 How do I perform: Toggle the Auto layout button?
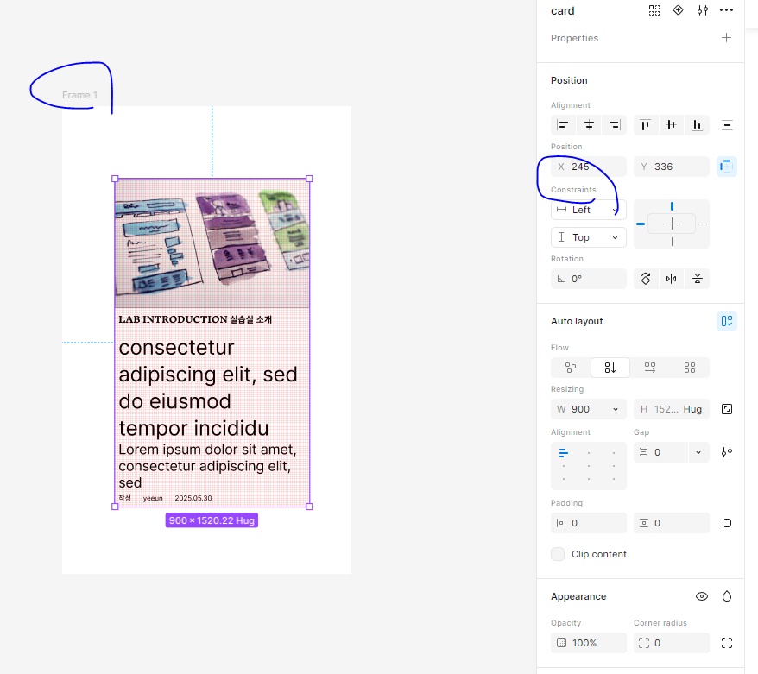[x=726, y=321]
